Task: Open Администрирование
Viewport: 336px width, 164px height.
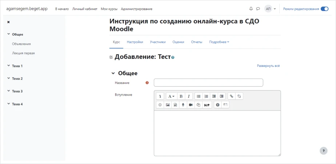Action: coord(136,9)
